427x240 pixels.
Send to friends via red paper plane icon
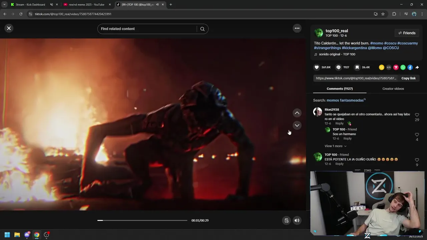396,67
